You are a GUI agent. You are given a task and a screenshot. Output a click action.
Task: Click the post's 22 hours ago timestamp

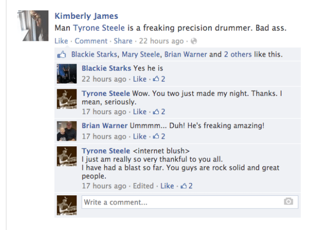click(161, 41)
